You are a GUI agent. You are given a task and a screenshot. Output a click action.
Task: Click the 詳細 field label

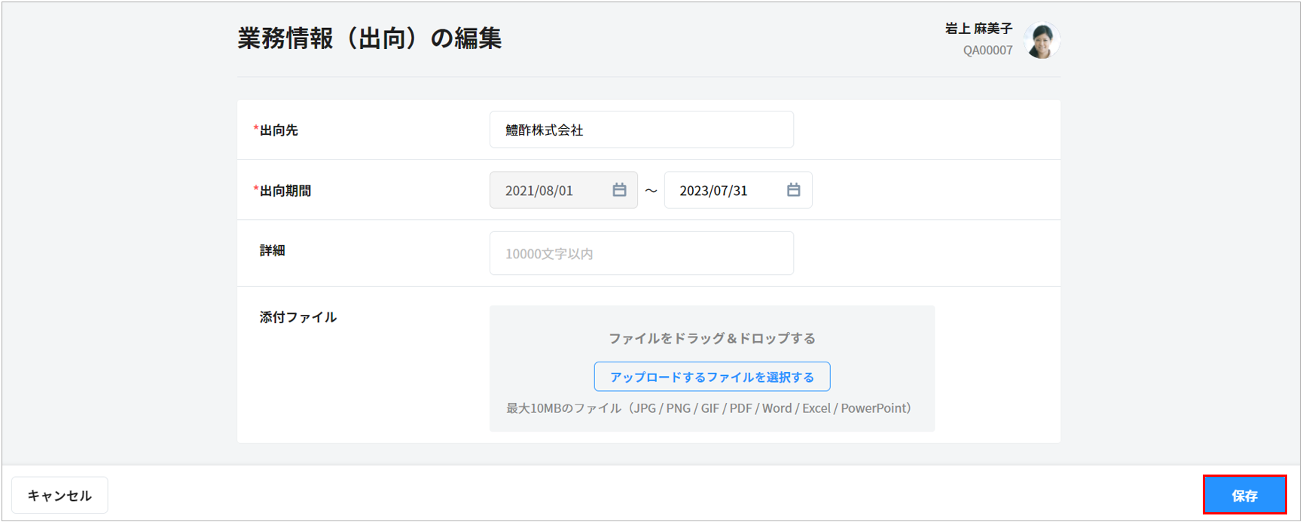pos(272,251)
